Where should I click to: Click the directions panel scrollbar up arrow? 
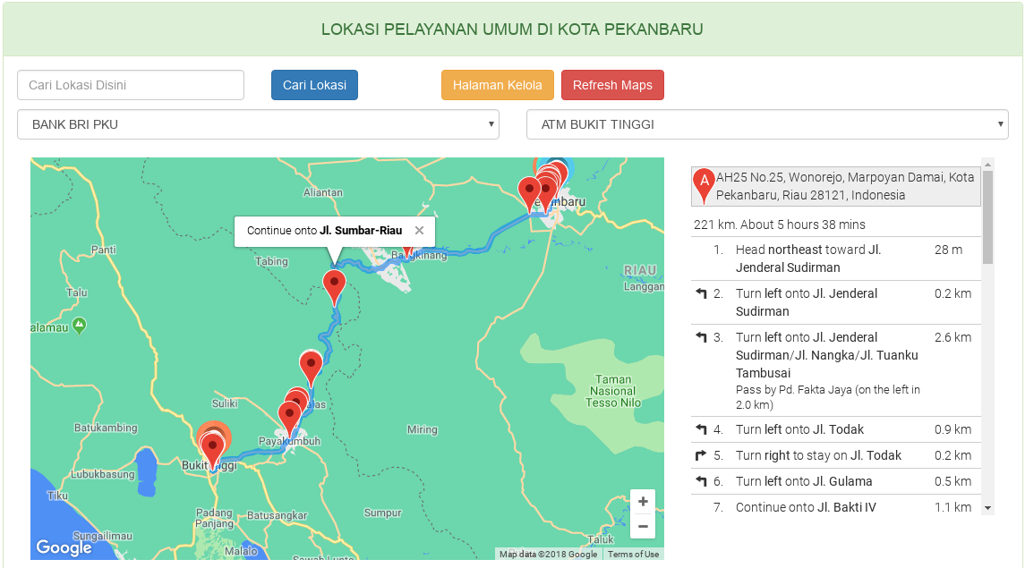987,163
